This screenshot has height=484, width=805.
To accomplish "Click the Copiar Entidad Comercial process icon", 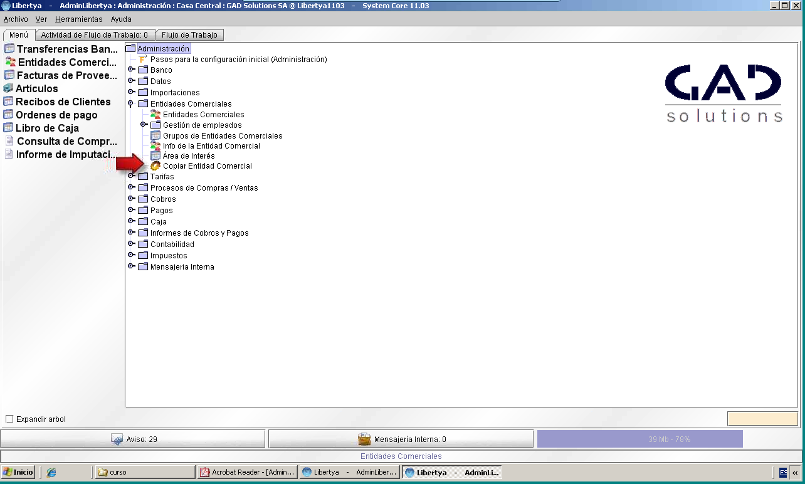I will pyautogui.click(x=155, y=166).
